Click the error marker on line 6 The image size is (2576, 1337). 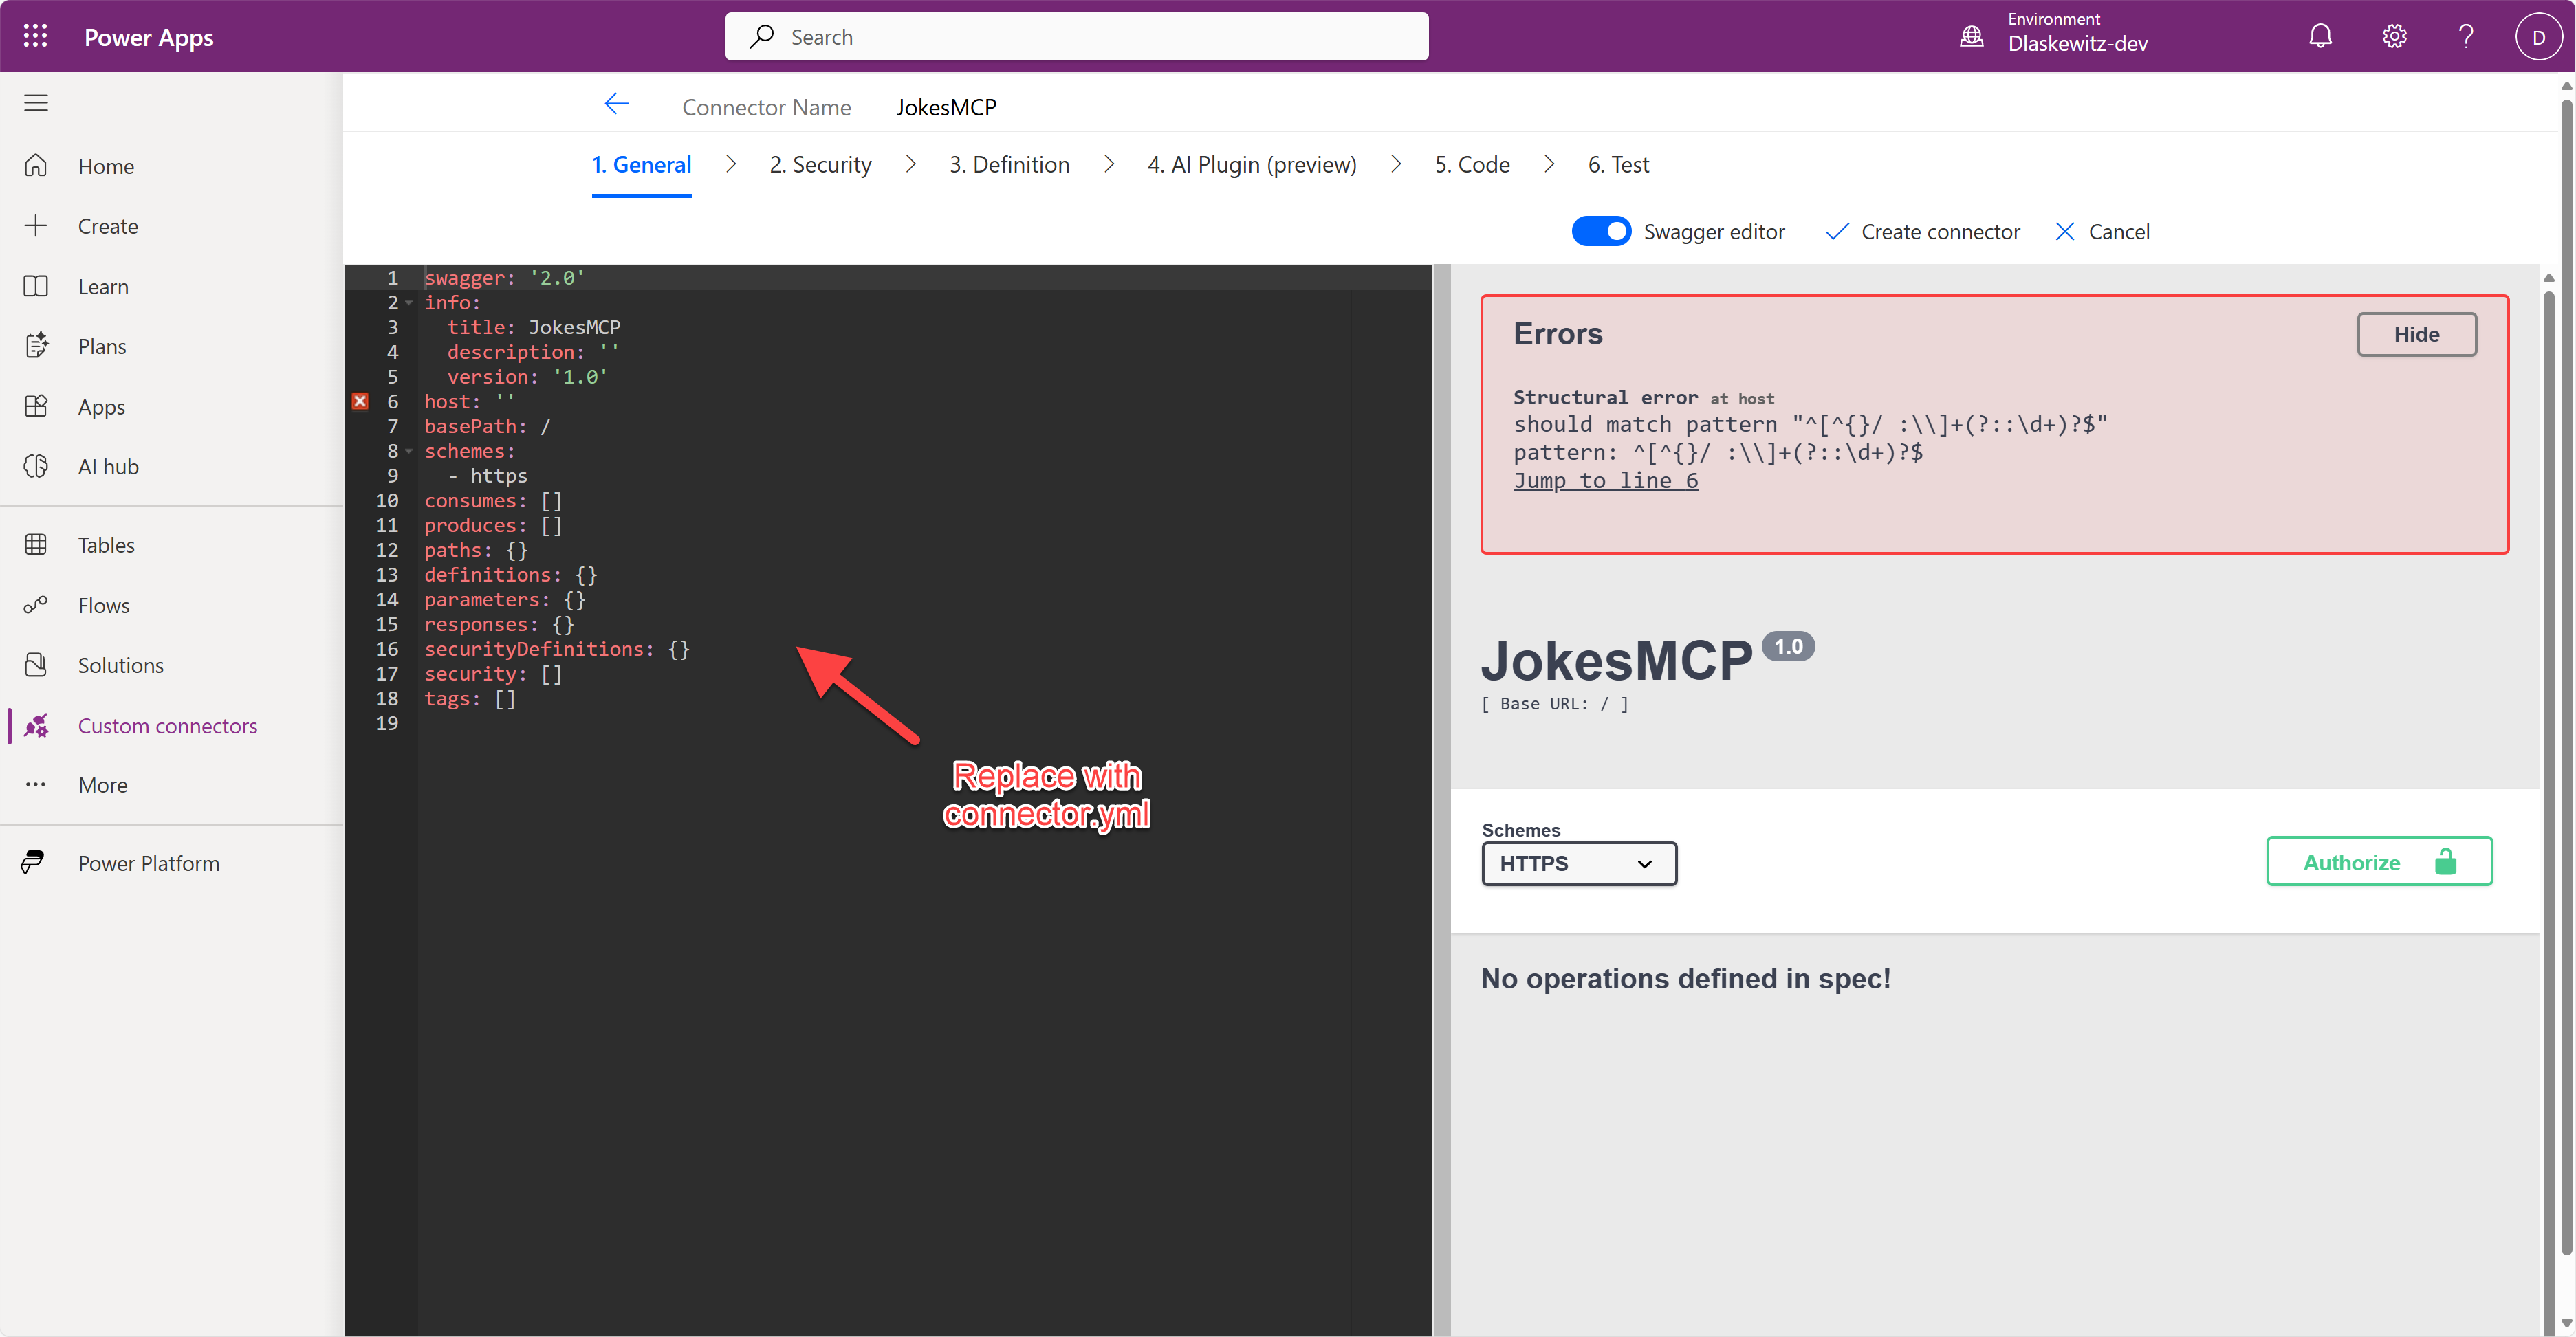pos(360,401)
